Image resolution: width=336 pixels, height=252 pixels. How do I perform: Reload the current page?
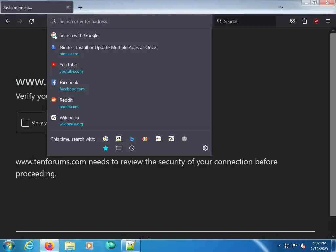[x=31, y=21]
